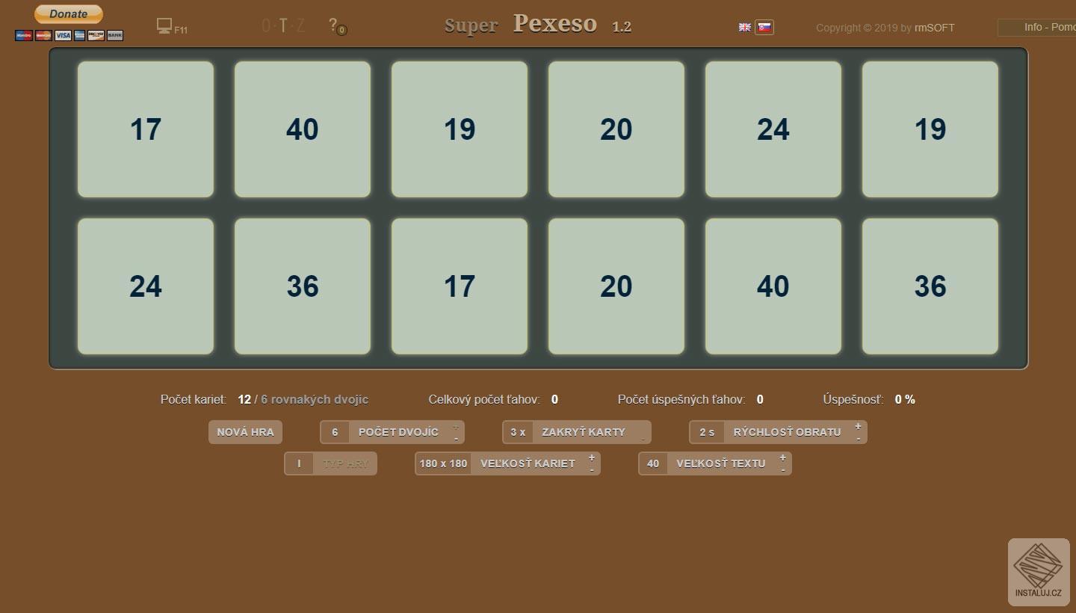Decrease VEĽKOSŤ KARIET with the minus

592,469
